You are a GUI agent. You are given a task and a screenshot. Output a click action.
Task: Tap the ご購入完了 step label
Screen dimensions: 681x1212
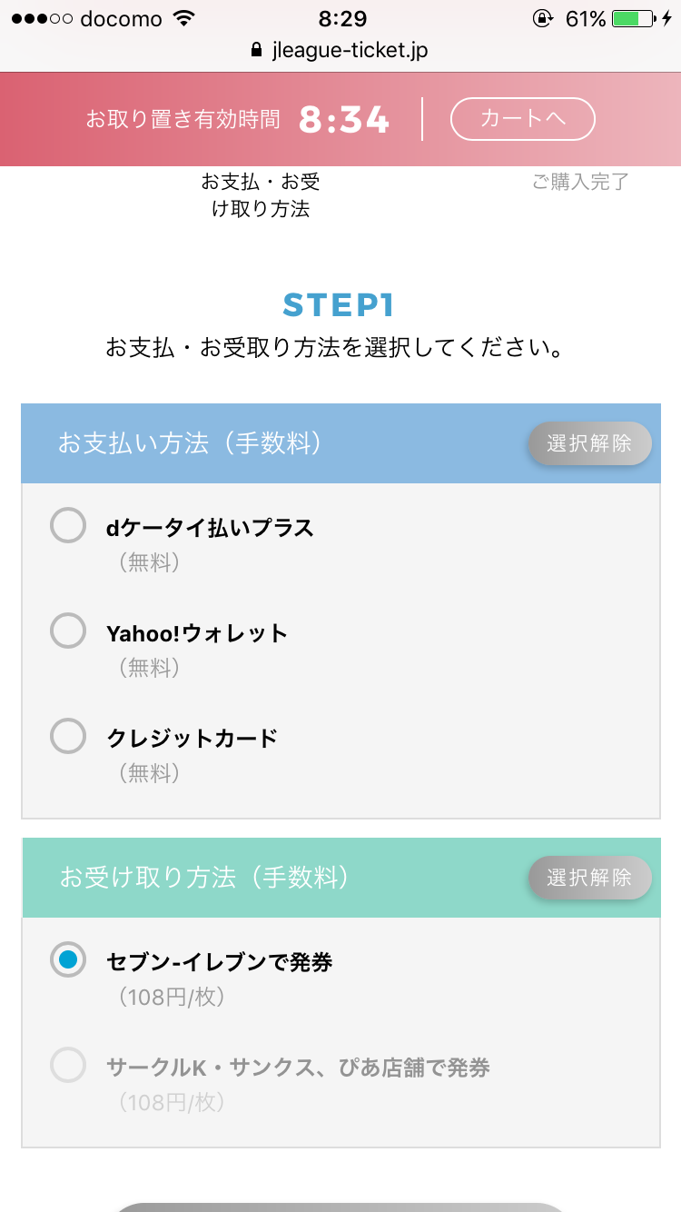pyautogui.click(x=580, y=182)
